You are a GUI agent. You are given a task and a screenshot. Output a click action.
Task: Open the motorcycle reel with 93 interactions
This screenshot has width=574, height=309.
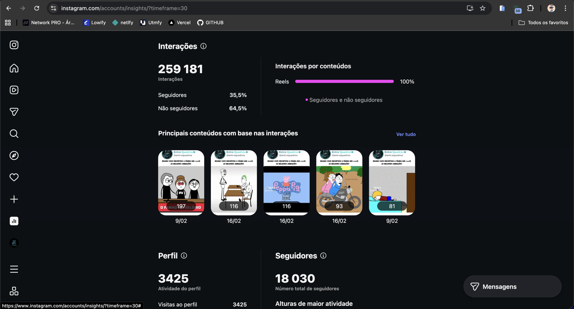(x=339, y=183)
